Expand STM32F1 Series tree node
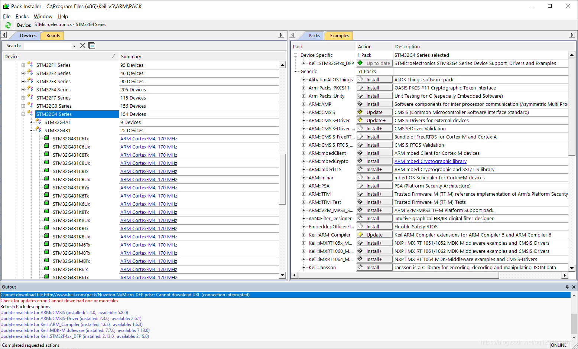578x349 pixels. (x=23, y=65)
